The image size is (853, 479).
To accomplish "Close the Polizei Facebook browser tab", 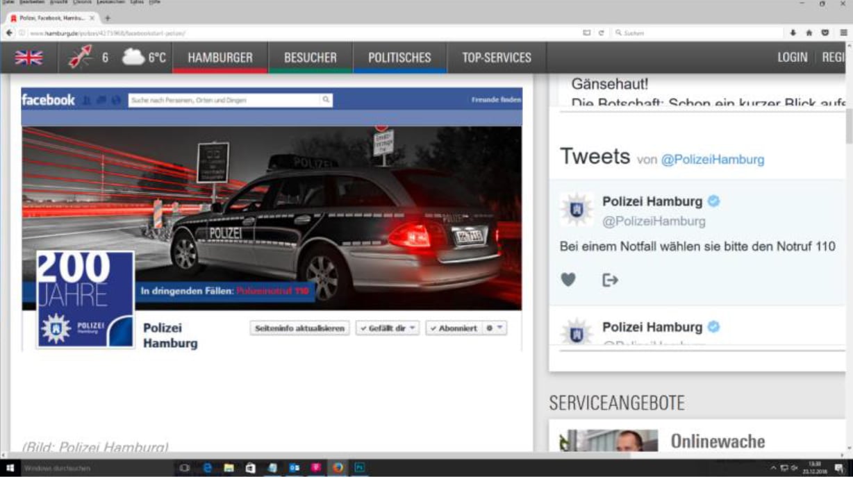I will [x=92, y=18].
